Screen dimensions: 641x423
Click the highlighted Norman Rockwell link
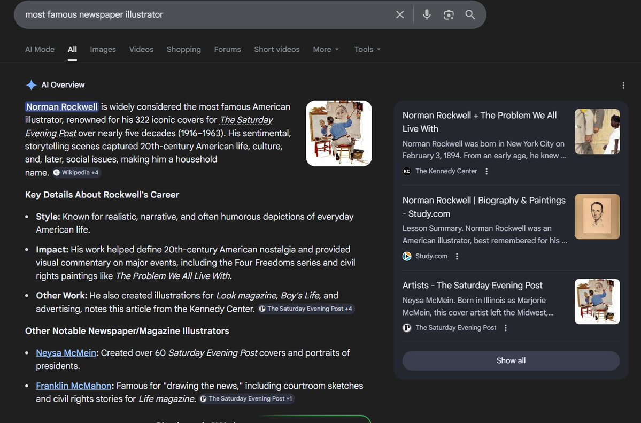[x=61, y=107]
